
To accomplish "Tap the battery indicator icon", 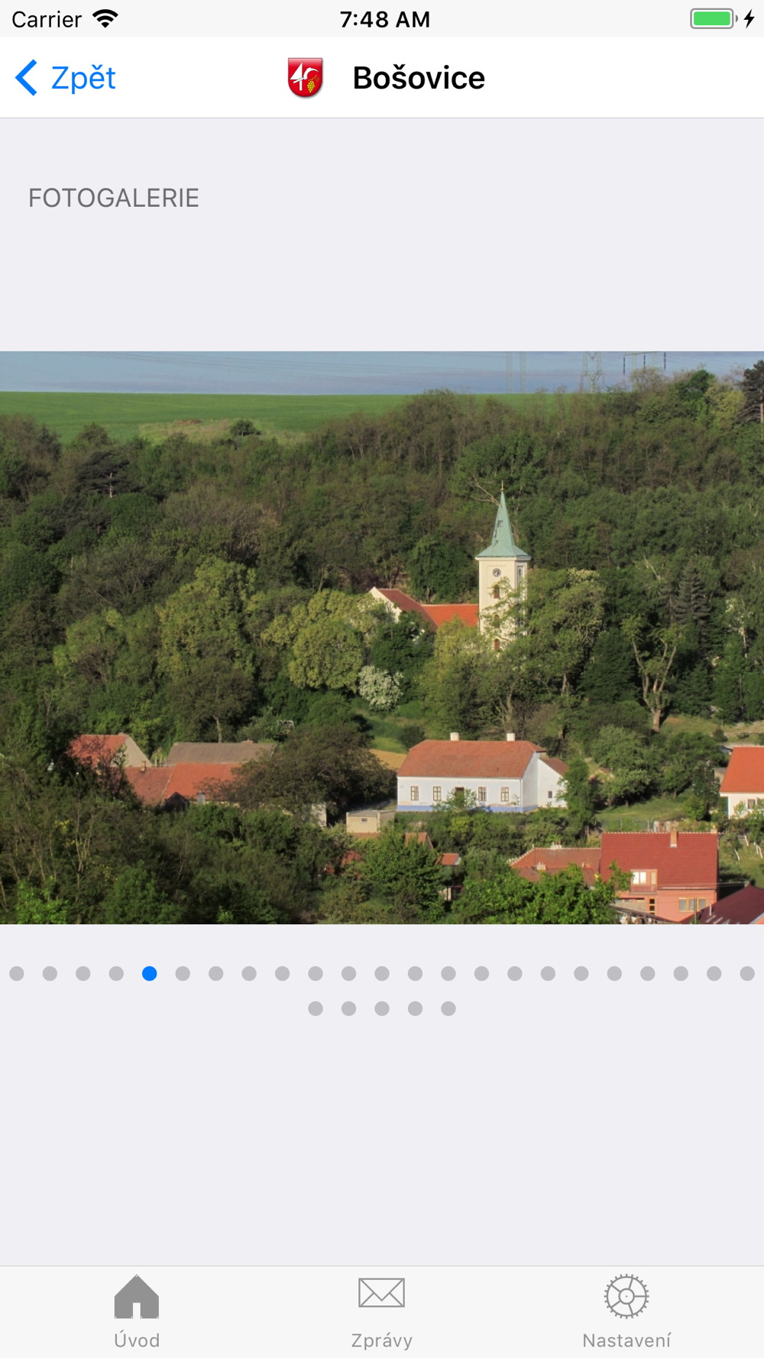I will pyautogui.click(x=714, y=19).
